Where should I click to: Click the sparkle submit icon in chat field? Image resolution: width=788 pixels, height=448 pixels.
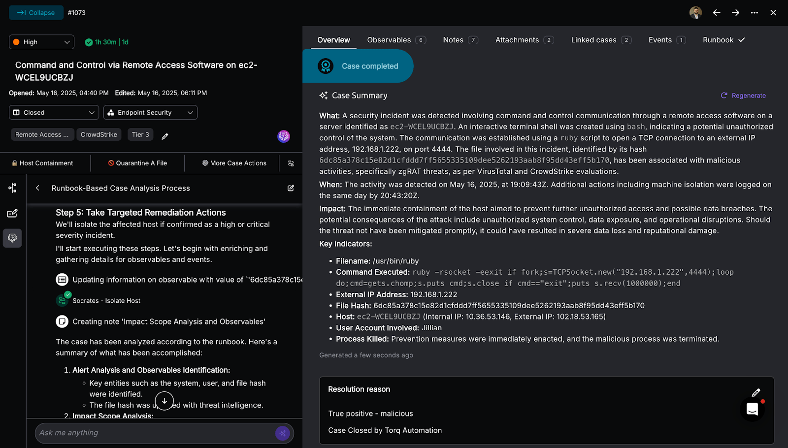coord(283,433)
